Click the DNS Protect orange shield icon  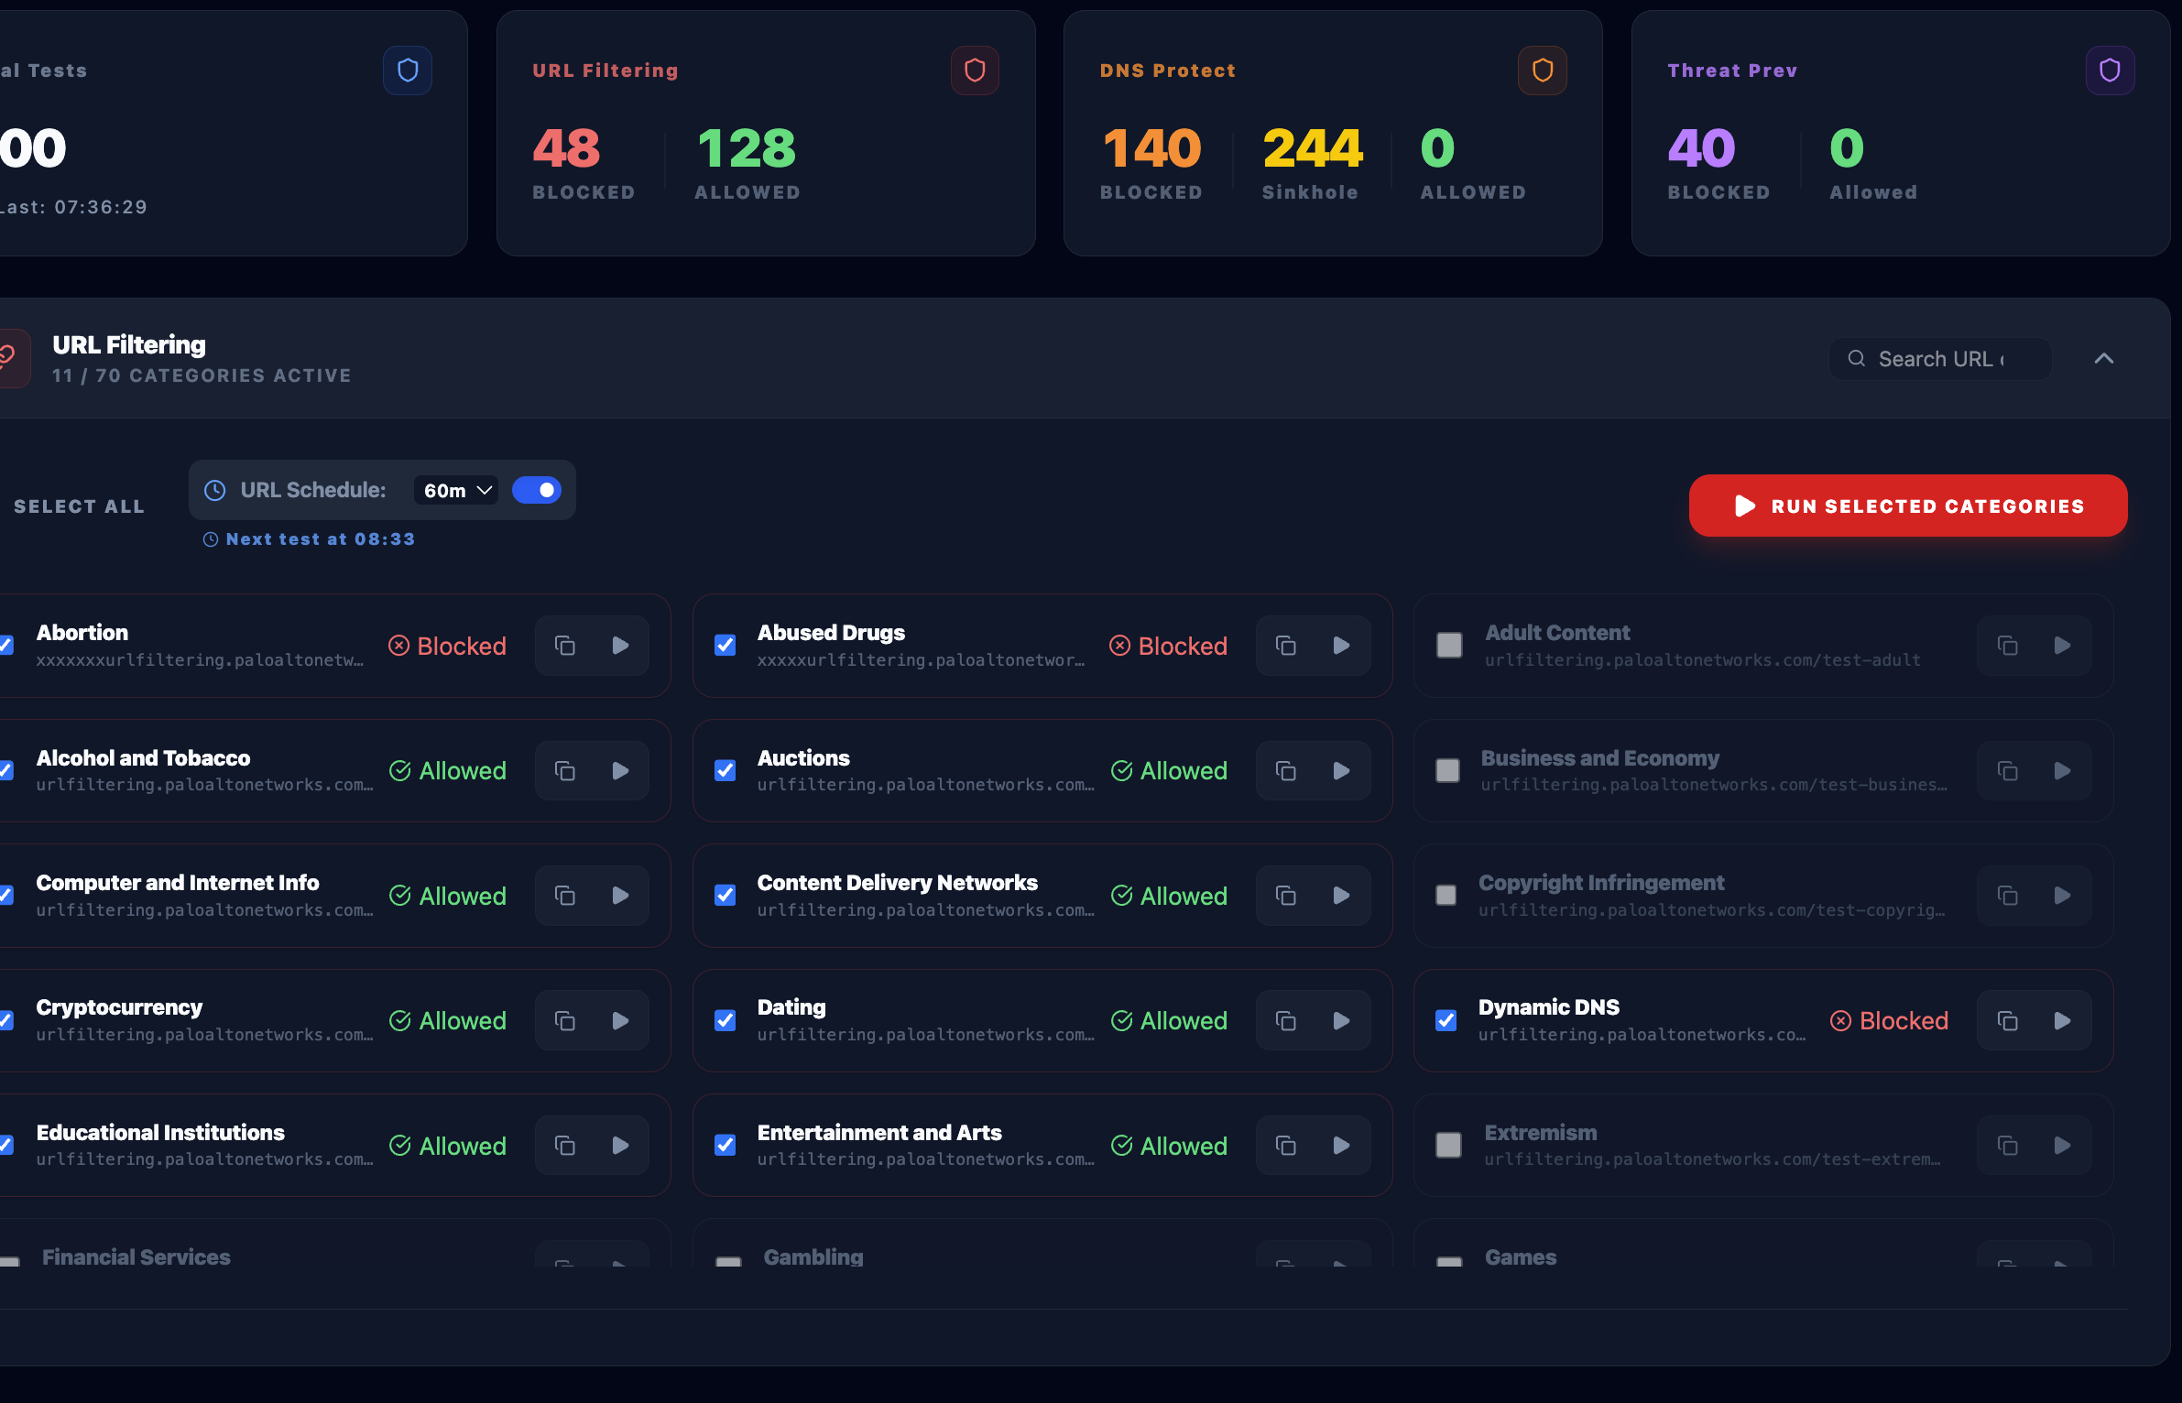click(1543, 71)
